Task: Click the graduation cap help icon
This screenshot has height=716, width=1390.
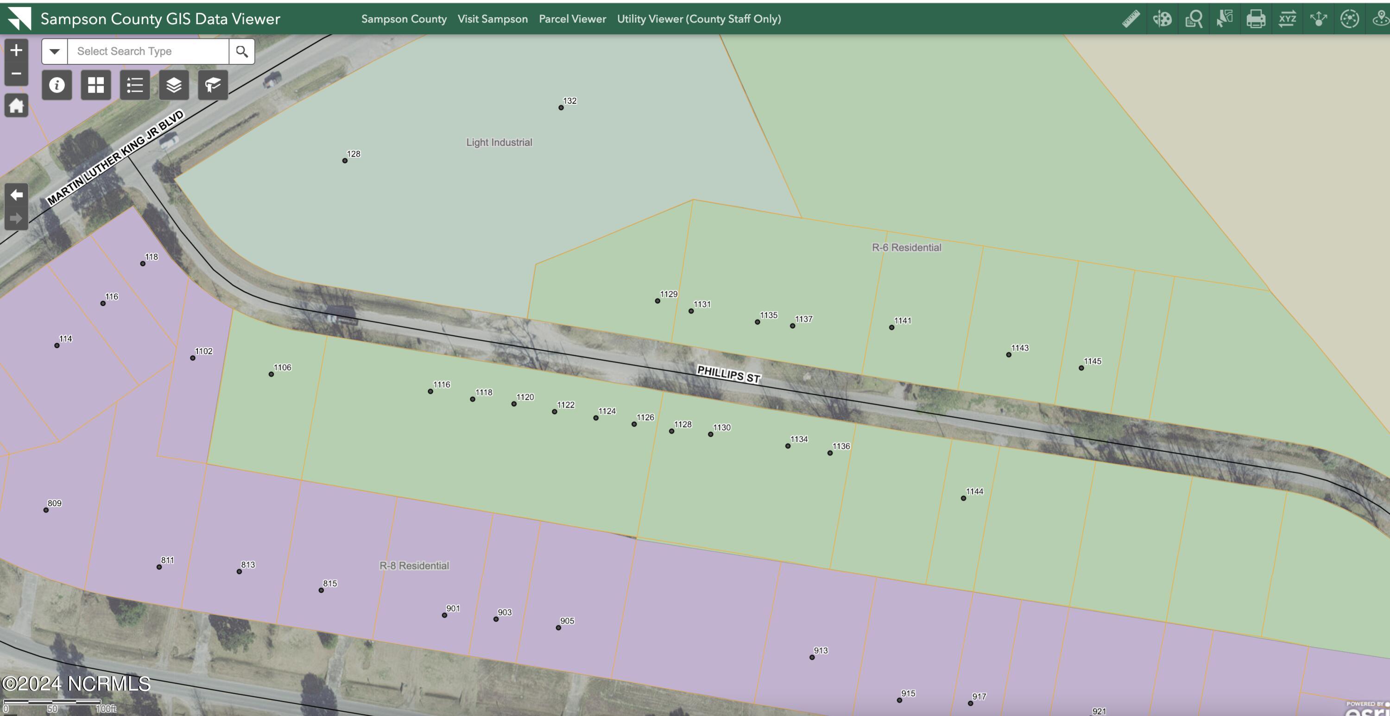Action: pyautogui.click(x=213, y=85)
